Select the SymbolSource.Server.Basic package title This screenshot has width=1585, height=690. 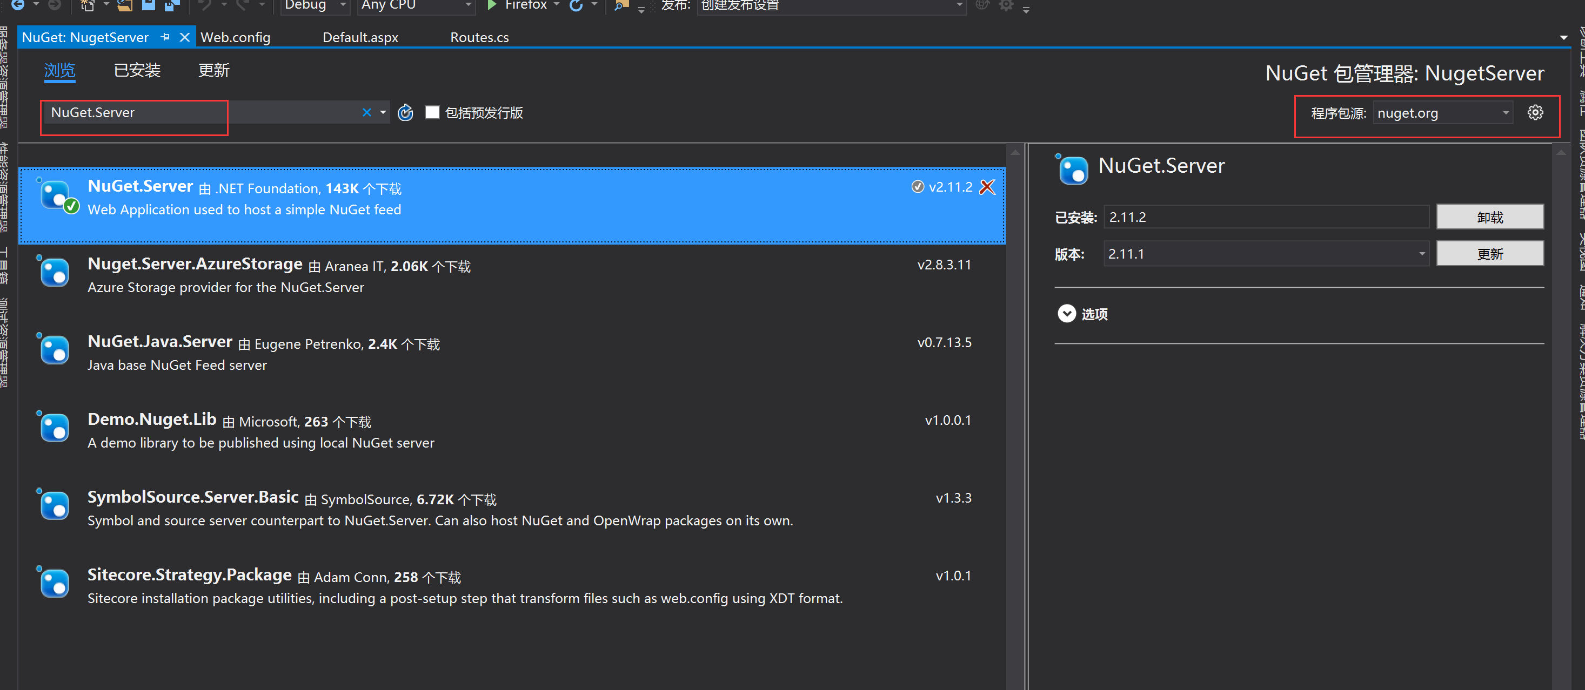(x=193, y=497)
